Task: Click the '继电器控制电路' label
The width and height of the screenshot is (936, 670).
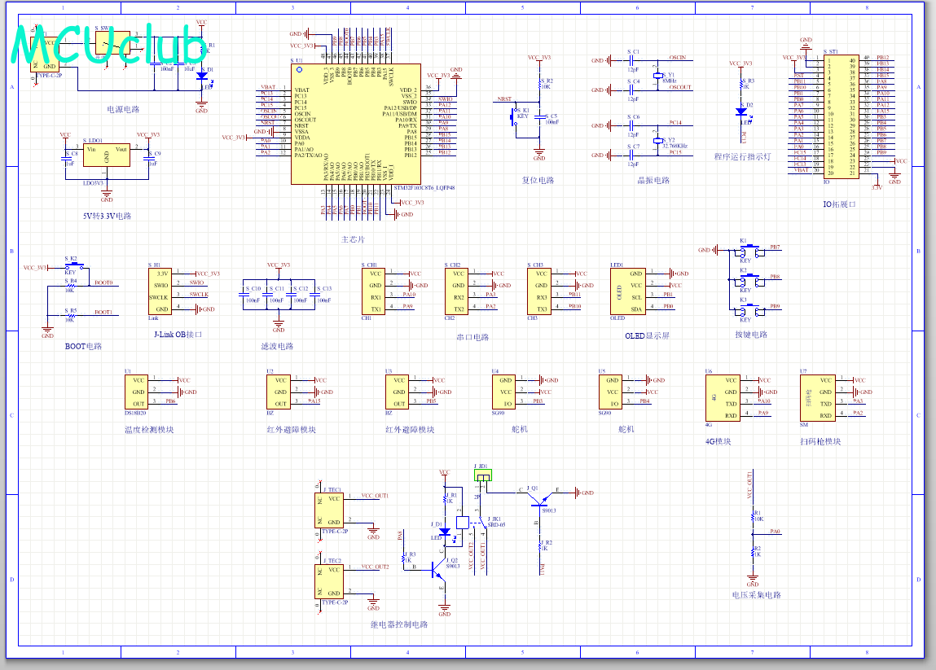Action: click(x=398, y=624)
